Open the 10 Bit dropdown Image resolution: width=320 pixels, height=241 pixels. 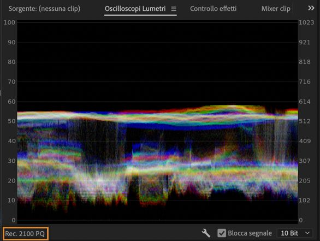coord(295,233)
